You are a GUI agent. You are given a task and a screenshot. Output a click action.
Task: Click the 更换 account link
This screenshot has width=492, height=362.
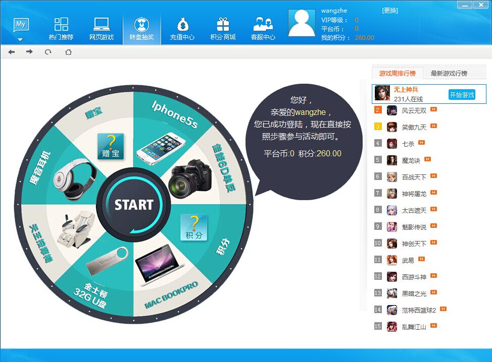(x=390, y=11)
